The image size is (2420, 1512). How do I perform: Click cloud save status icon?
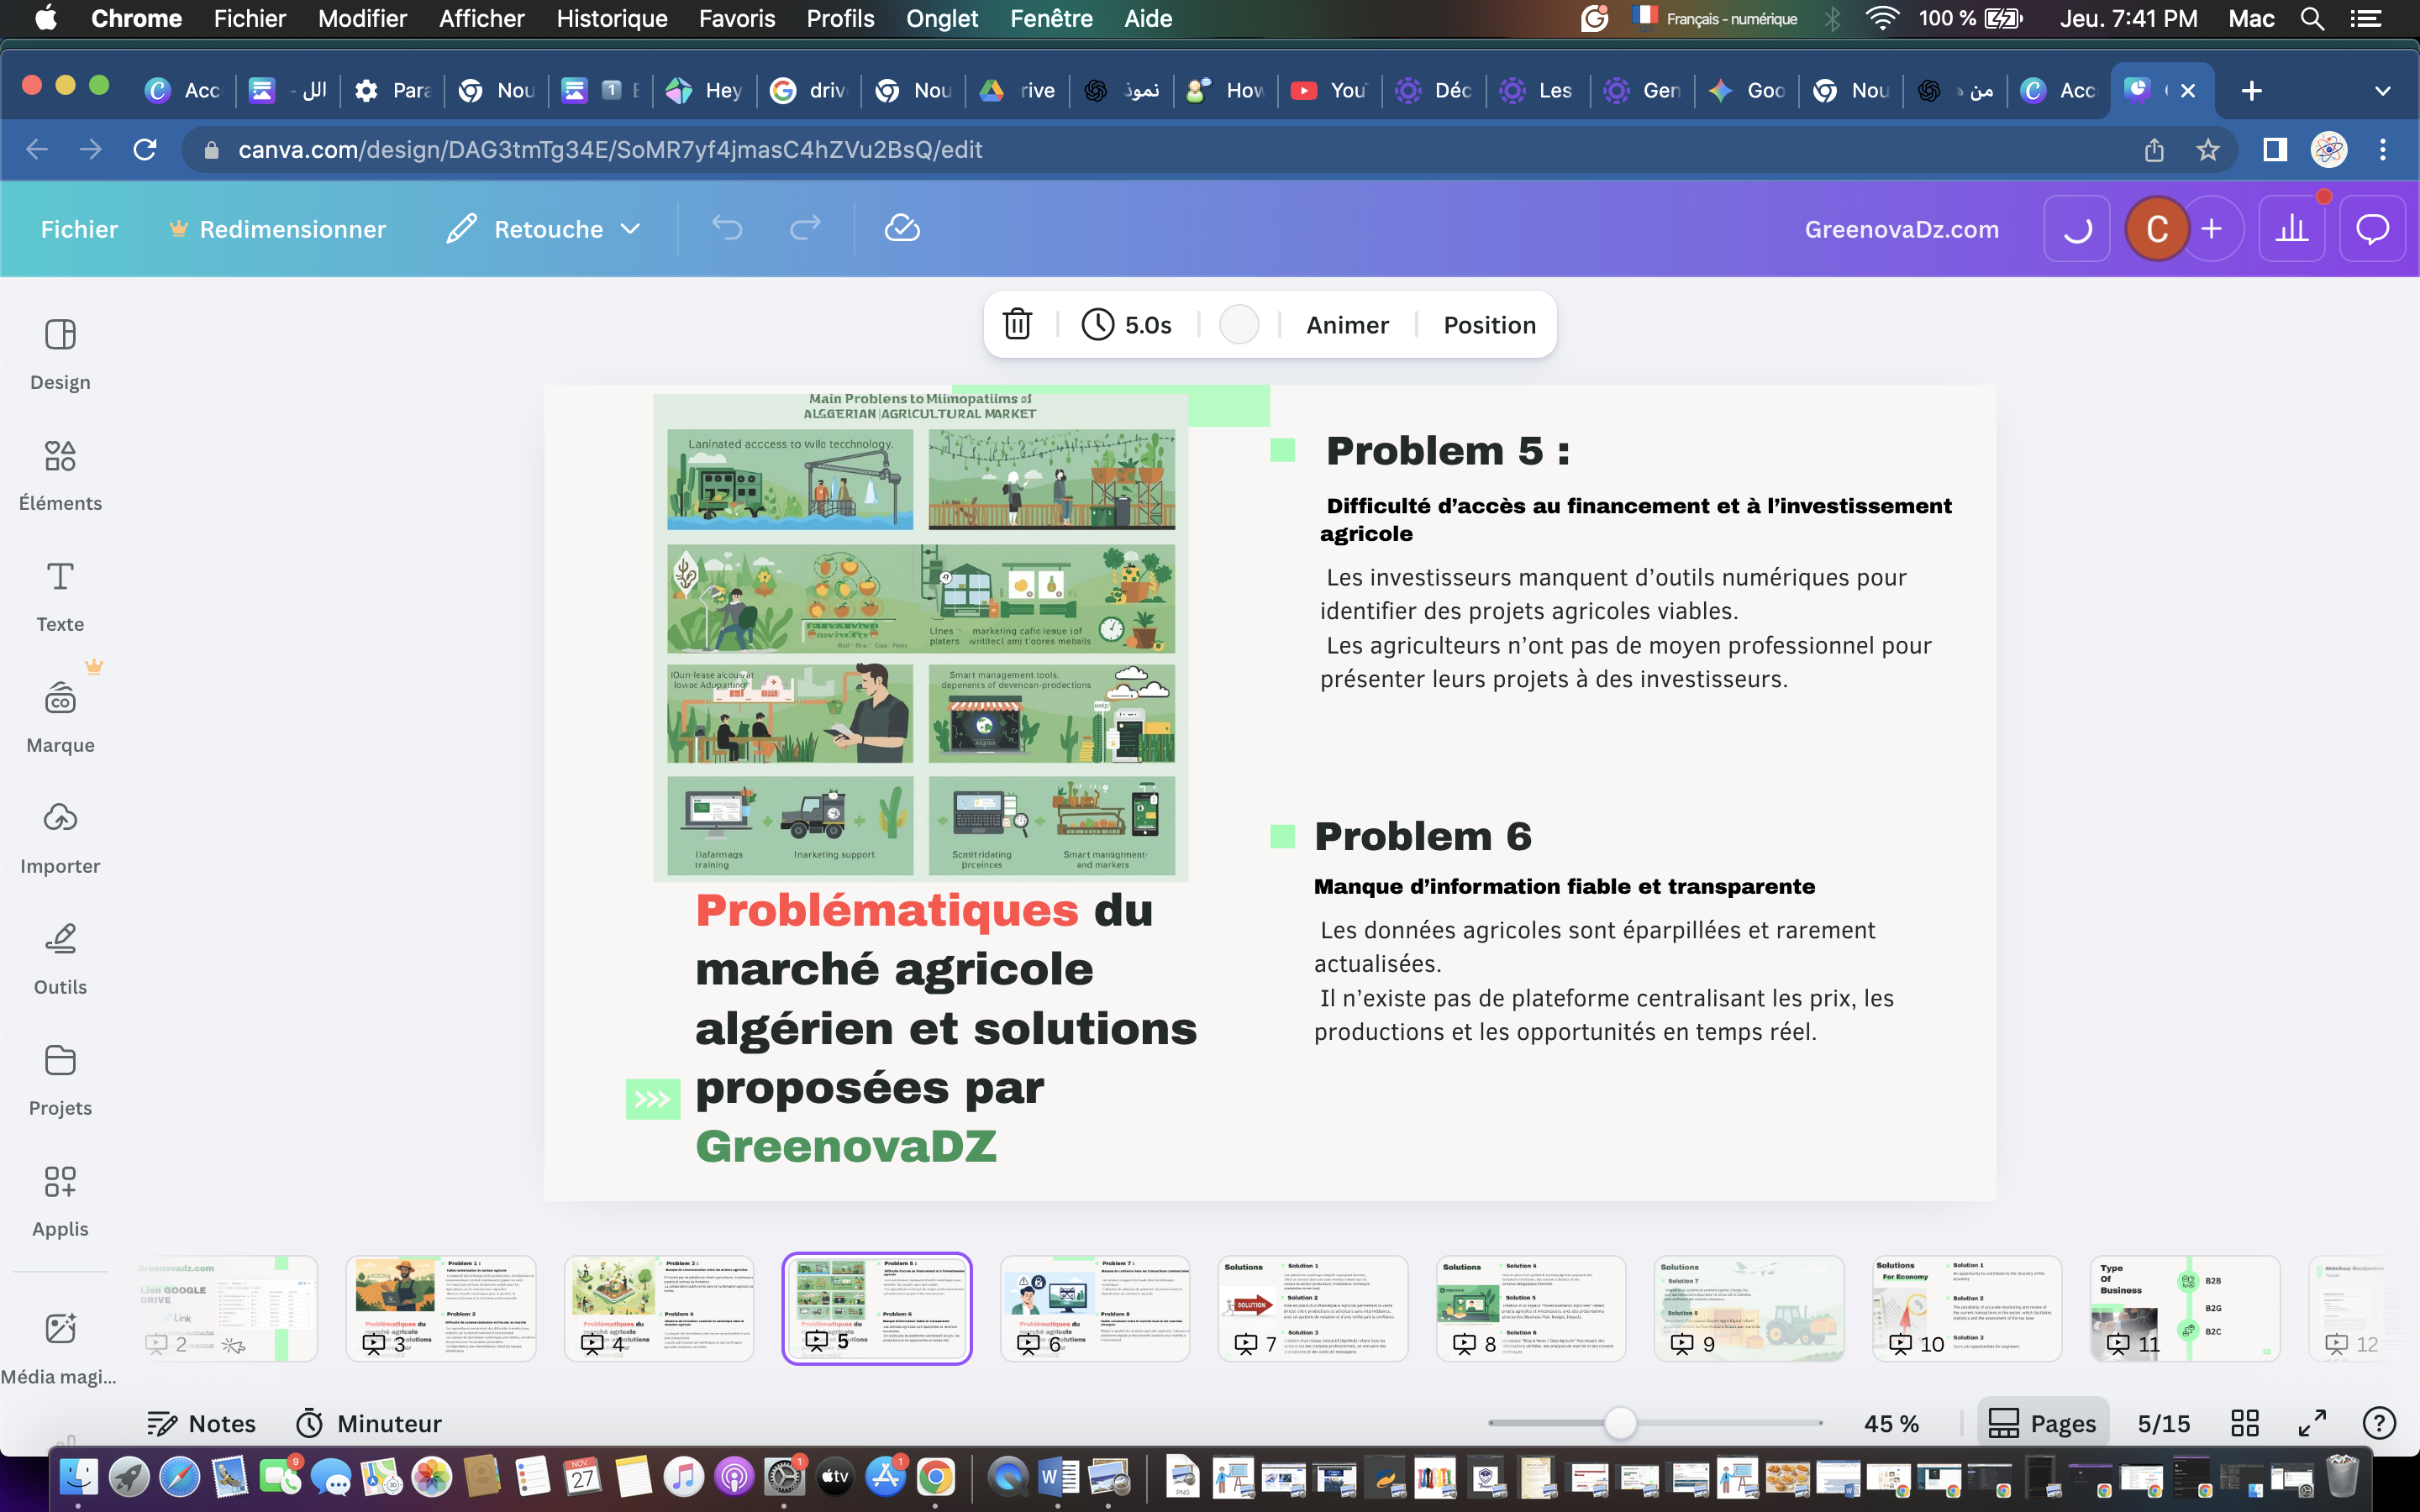[x=901, y=228]
